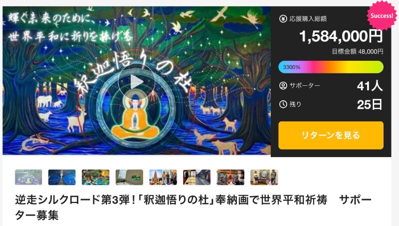The image size is (399, 226).
Task: Select the sixth thumbnail showing building corridor
Action: click(197, 177)
